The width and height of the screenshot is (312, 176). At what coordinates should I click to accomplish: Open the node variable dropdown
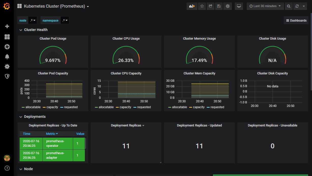[x=33, y=20]
